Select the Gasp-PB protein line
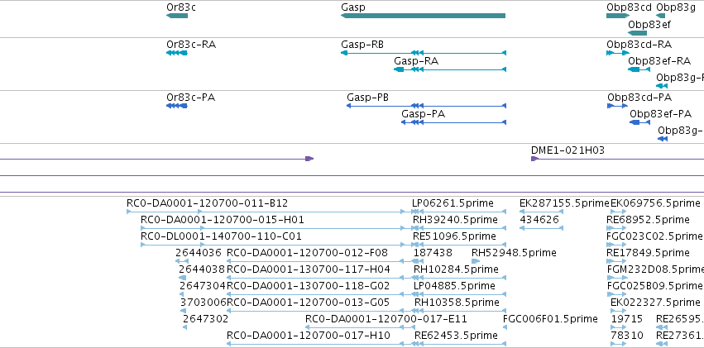 427,106
